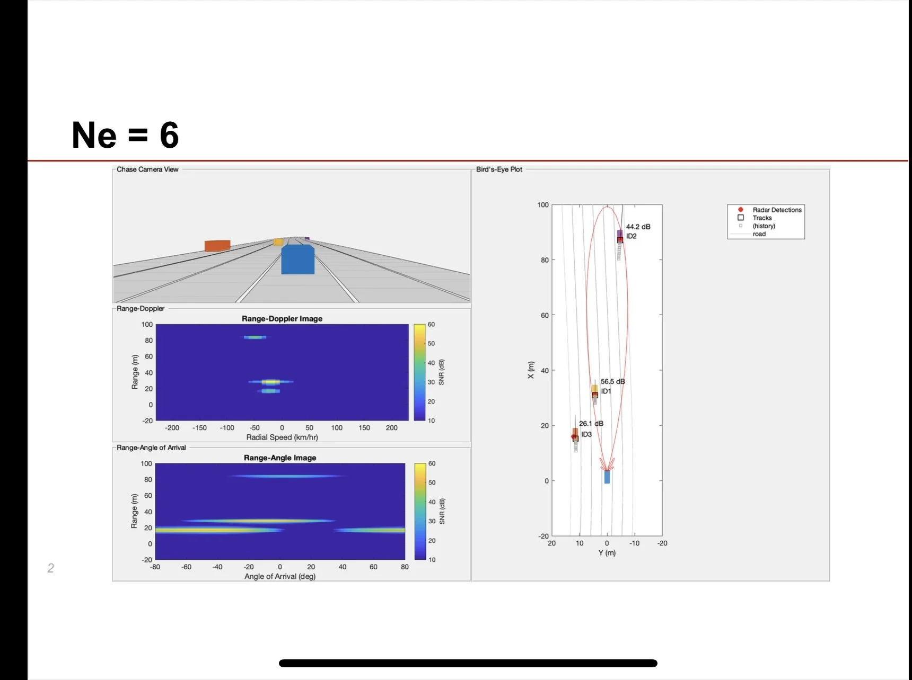Click the "26.1 dB" track label
Image resolution: width=912 pixels, height=680 pixels.
[x=591, y=424]
